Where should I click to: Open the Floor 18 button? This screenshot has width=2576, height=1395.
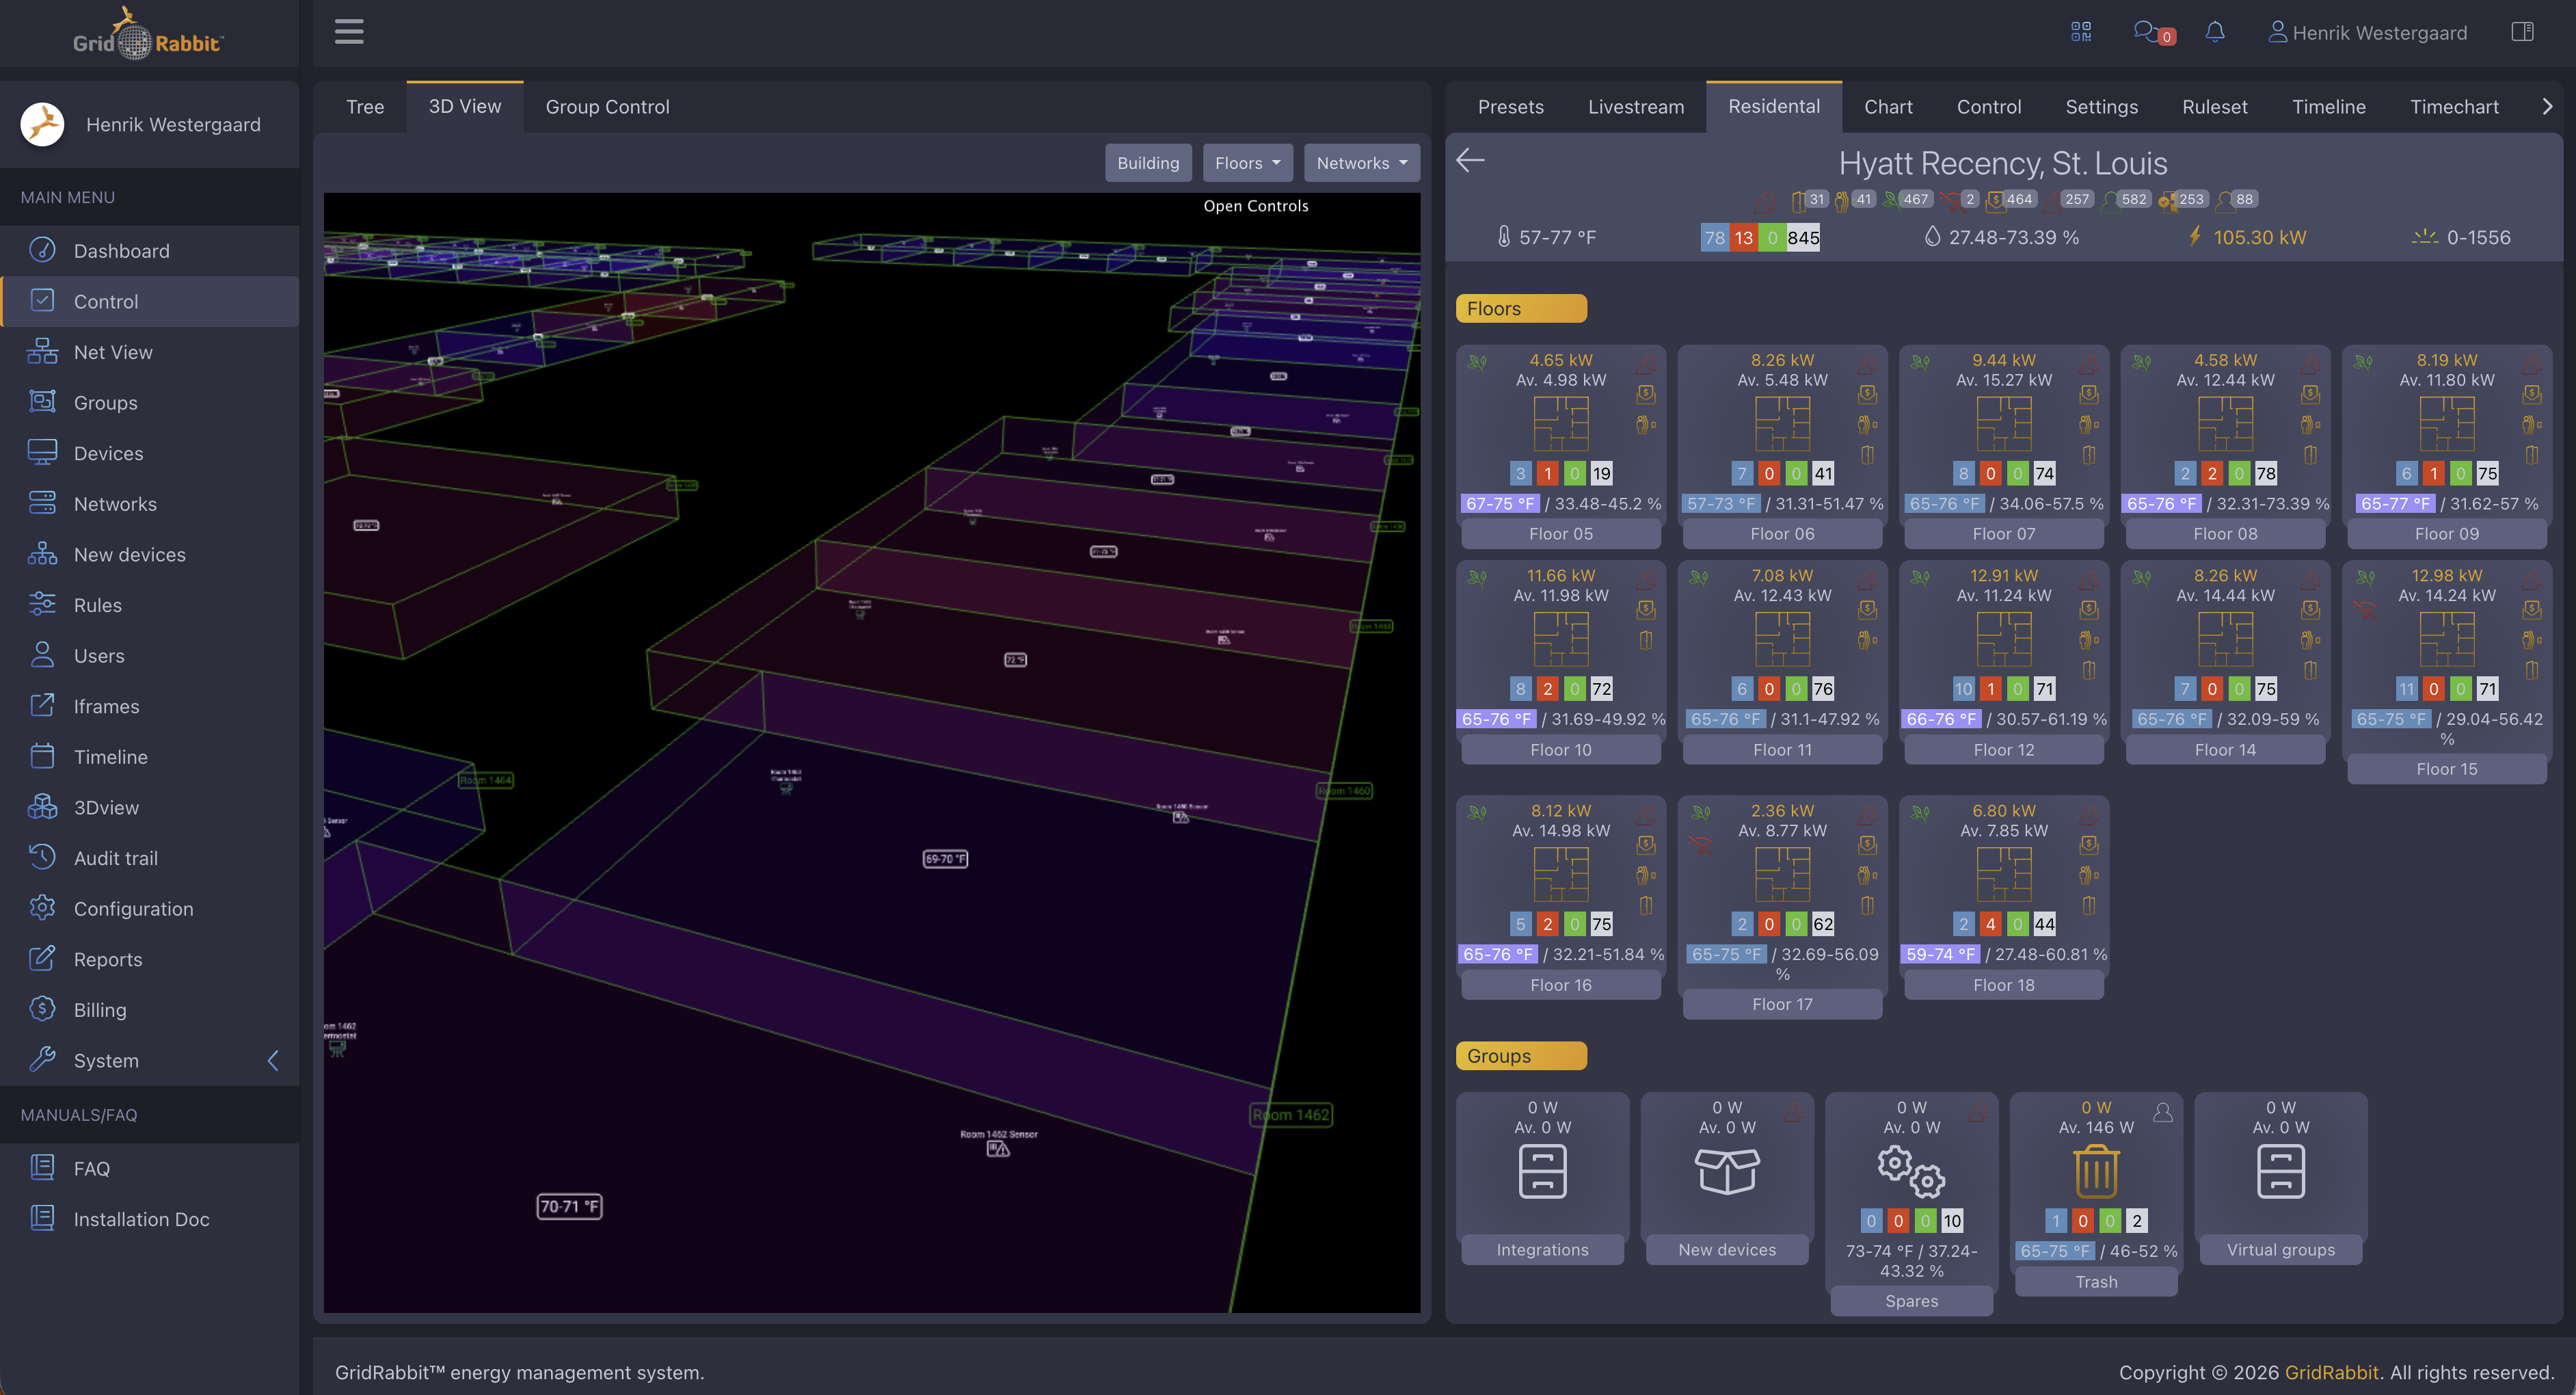[2003, 984]
